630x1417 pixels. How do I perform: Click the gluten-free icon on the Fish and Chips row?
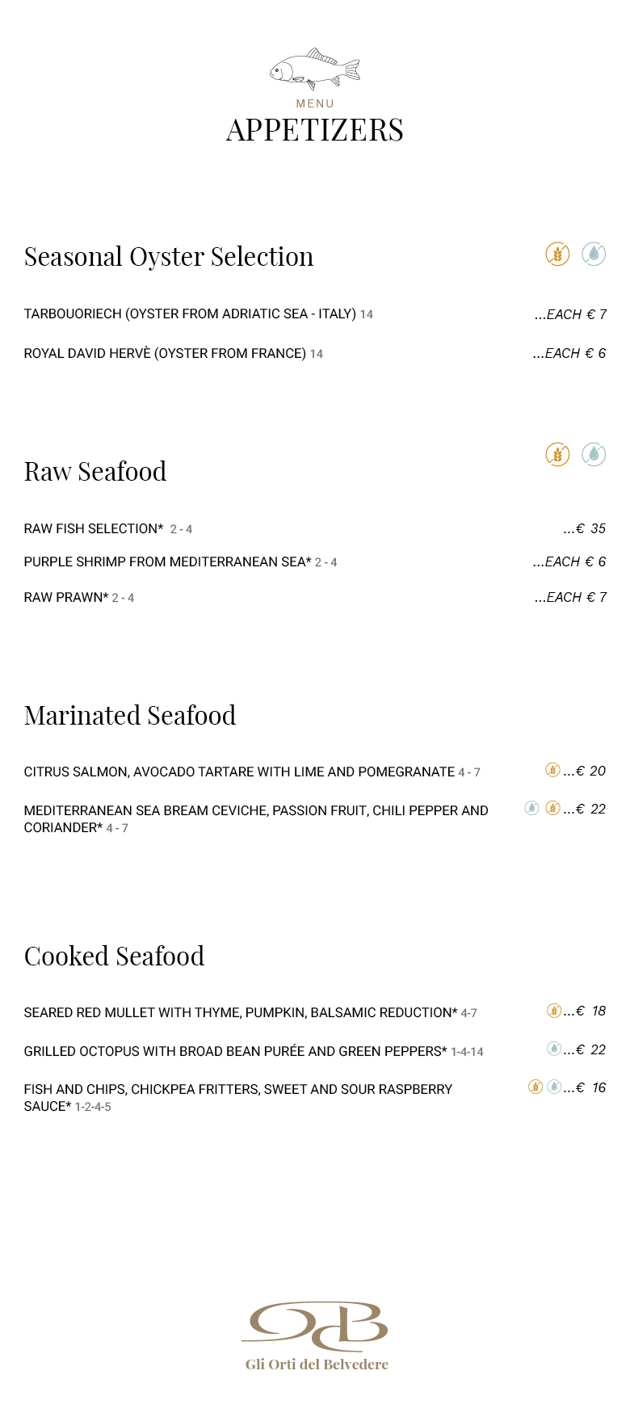click(535, 1087)
